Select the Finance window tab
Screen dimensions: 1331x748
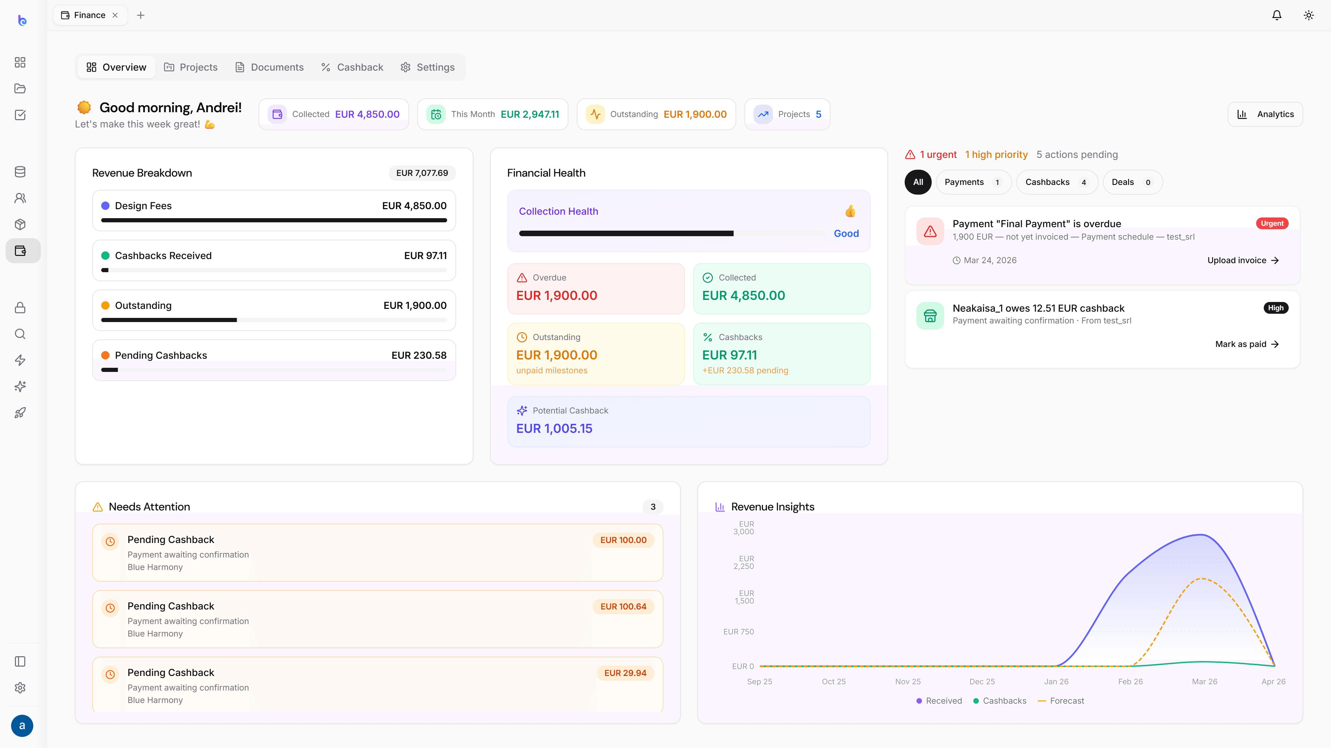(x=90, y=15)
